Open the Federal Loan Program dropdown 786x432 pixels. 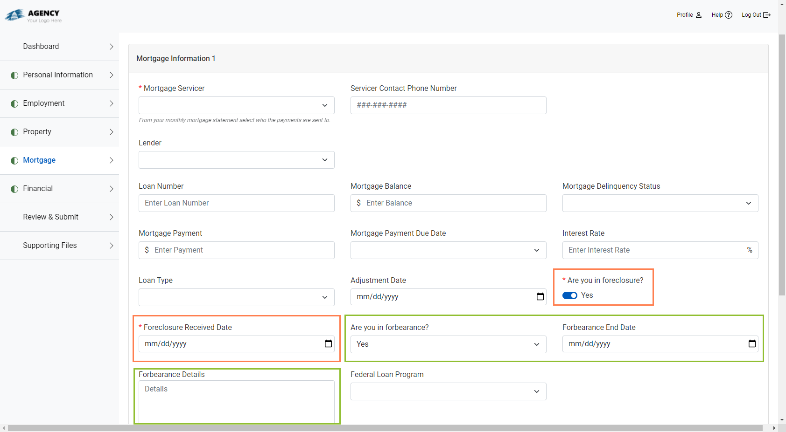tap(448, 391)
